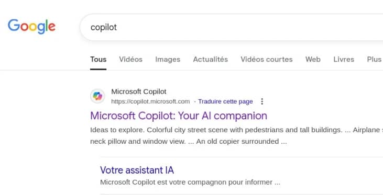The width and height of the screenshot is (383, 195).
Task: Open the Actualités tab
Action: [210, 59]
